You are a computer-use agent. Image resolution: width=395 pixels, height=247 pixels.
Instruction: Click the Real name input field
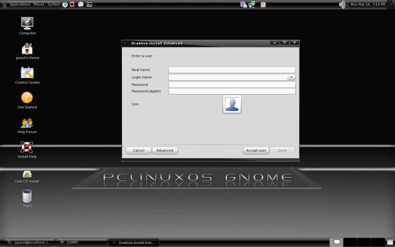coord(232,70)
